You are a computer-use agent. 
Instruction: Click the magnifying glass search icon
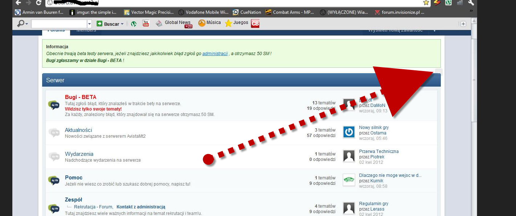pos(21,23)
